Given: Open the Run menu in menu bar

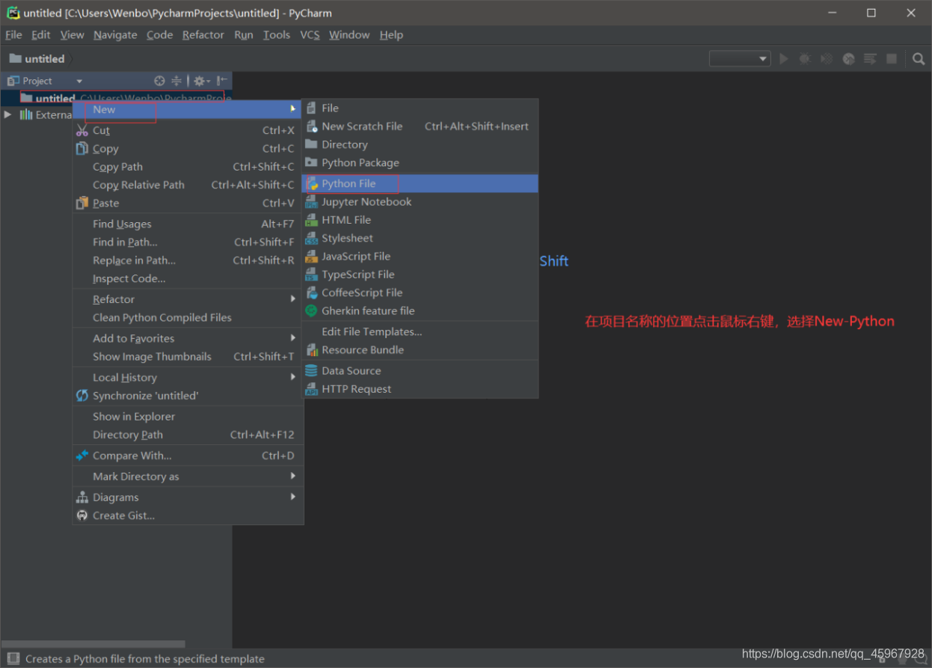Looking at the screenshot, I should [x=243, y=35].
